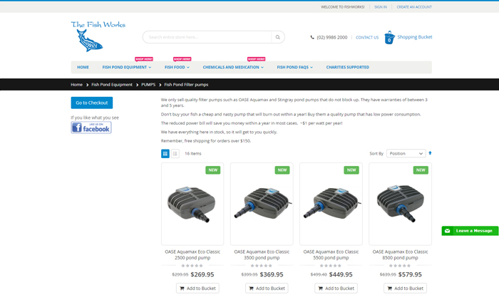Open Aquamax Eco Classic 3500 image

pyautogui.click(x=262, y=204)
